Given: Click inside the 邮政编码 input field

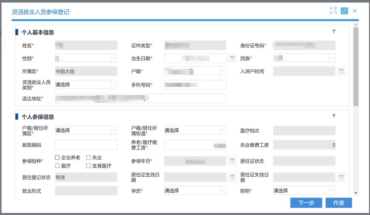Looking at the screenshot, I should (x=86, y=145).
